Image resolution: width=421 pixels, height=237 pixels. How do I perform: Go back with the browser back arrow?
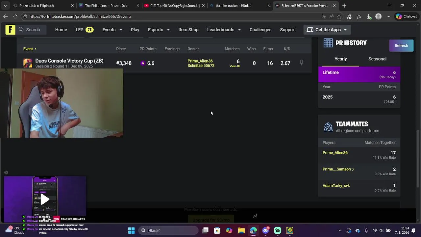point(6,16)
